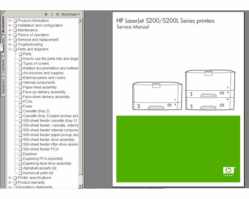Expand the Product information bookmark
Image resolution: width=249 pixels, height=199 pixels.
coord(10,21)
